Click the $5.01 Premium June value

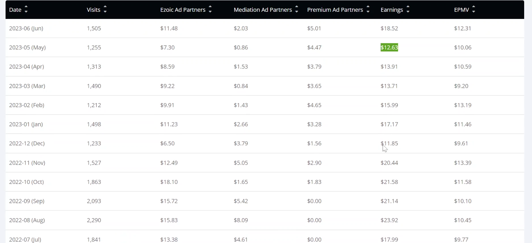tap(314, 28)
